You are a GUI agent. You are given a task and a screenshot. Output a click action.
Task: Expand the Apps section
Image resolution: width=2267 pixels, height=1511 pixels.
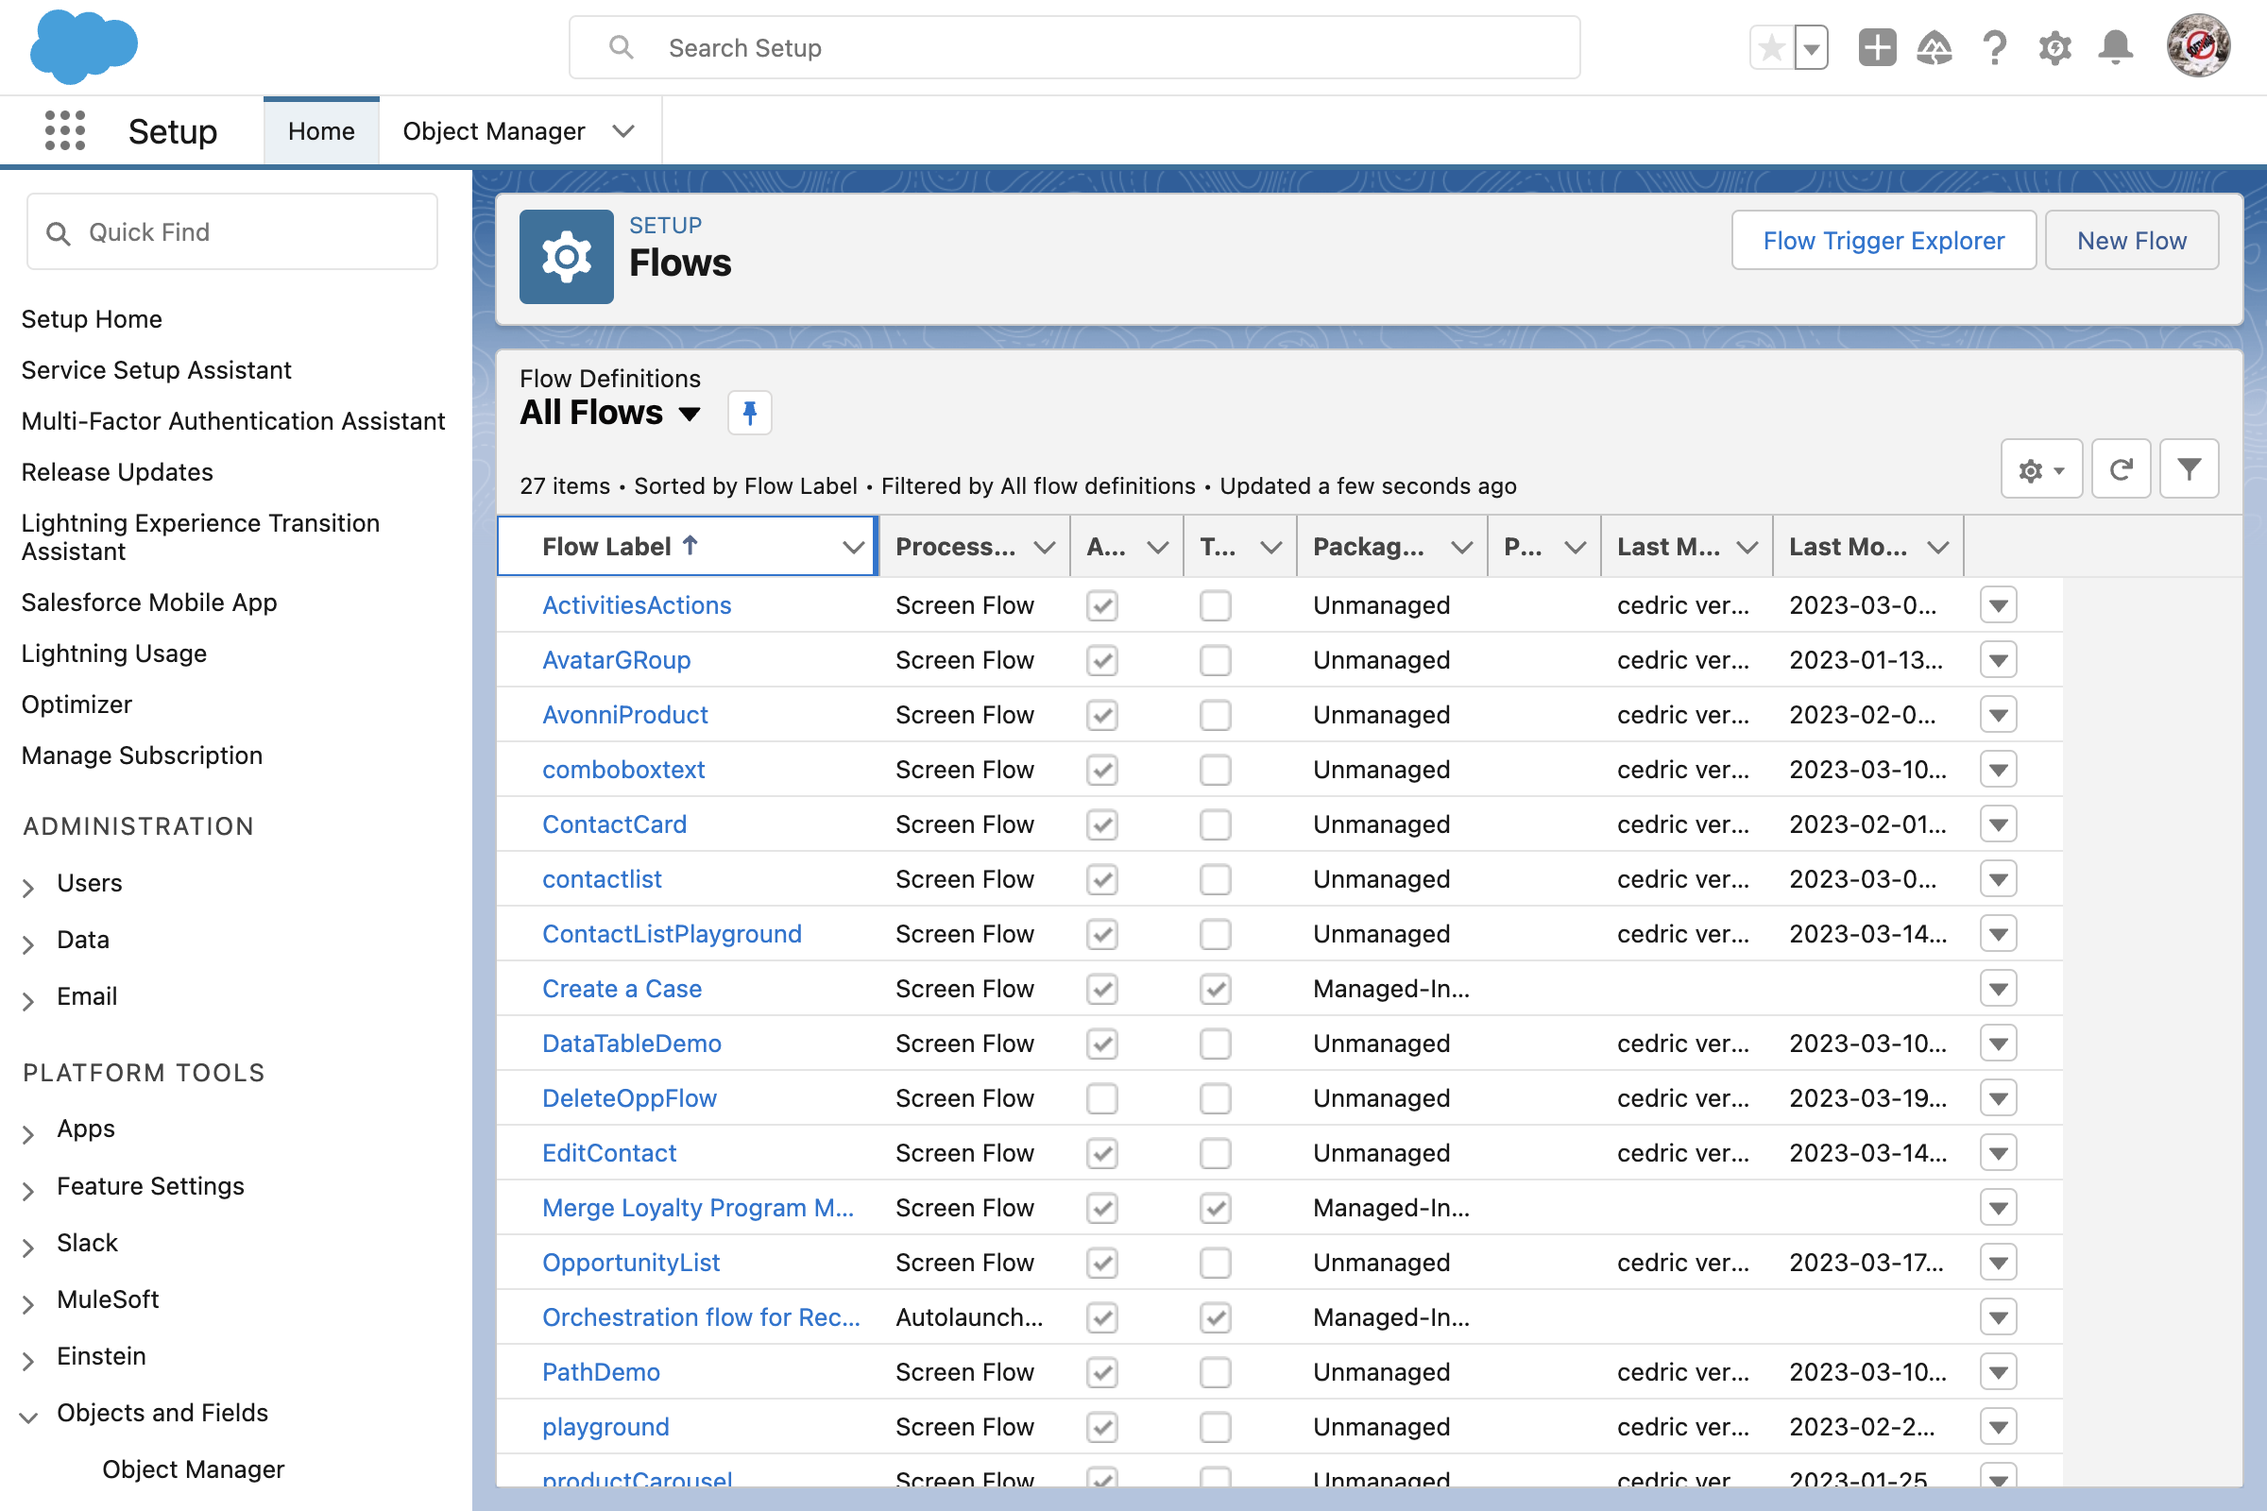click(29, 1132)
